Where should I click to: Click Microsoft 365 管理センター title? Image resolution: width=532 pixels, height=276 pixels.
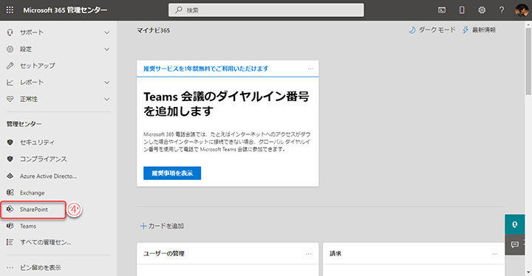(65, 10)
